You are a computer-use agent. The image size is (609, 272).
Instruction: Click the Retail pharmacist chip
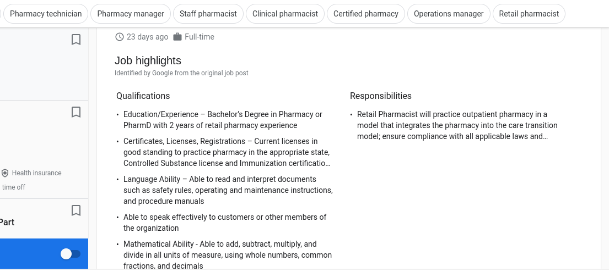point(529,14)
